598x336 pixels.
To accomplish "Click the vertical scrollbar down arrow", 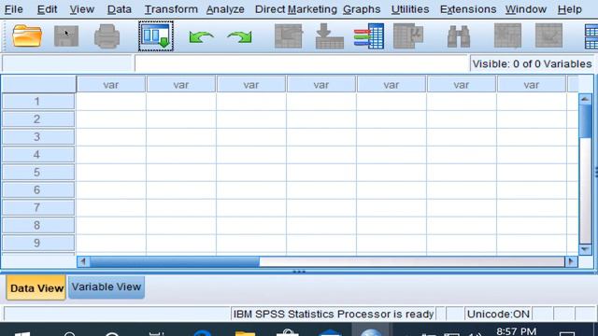I will pyautogui.click(x=585, y=249).
